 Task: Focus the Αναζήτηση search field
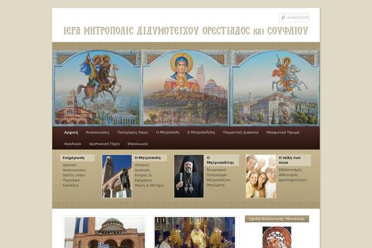pyautogui.click(x=294, y=17)
